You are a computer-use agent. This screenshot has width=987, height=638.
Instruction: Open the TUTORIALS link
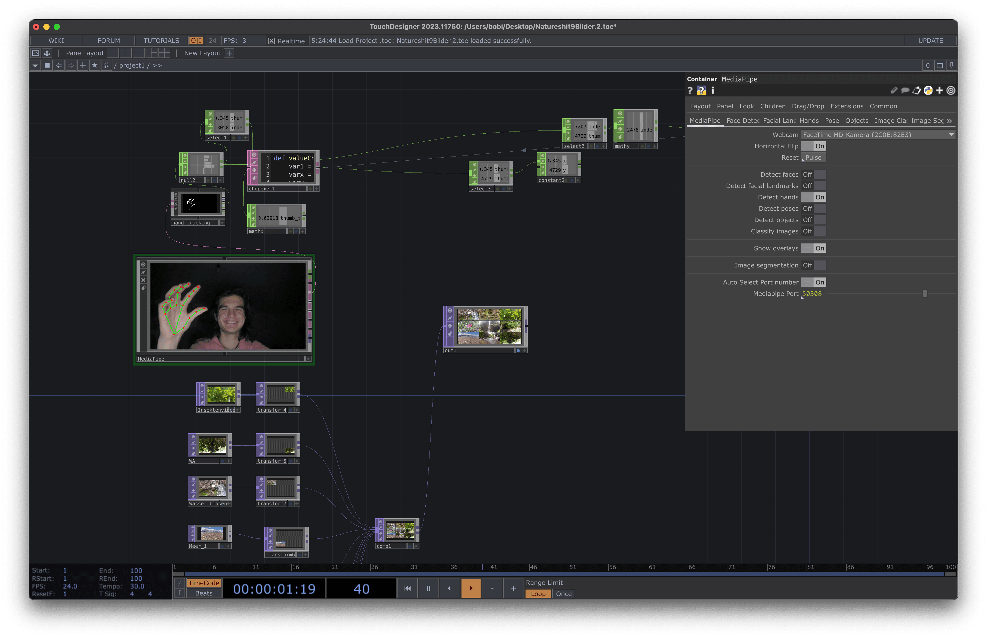point(161,40)
